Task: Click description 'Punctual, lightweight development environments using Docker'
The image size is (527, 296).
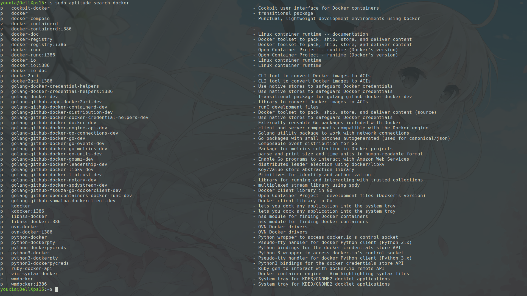Action: pyautogui.click(x=339, y=18)
